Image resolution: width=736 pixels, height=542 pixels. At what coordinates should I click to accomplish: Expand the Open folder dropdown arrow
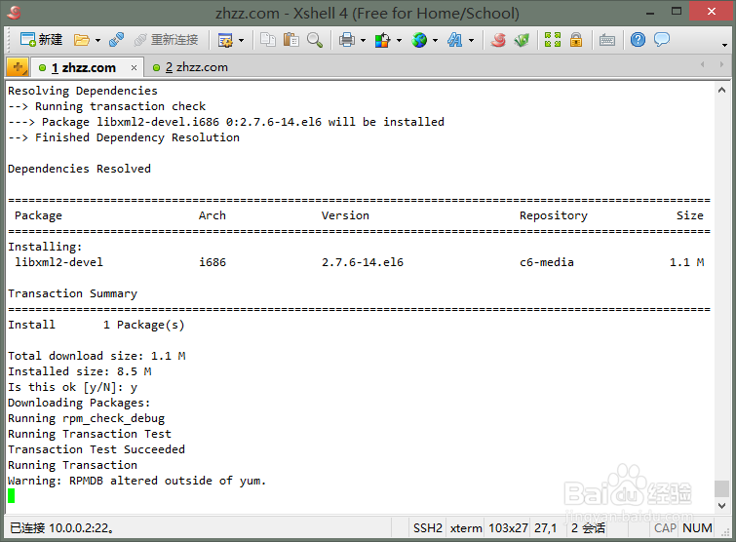[97, 40]
